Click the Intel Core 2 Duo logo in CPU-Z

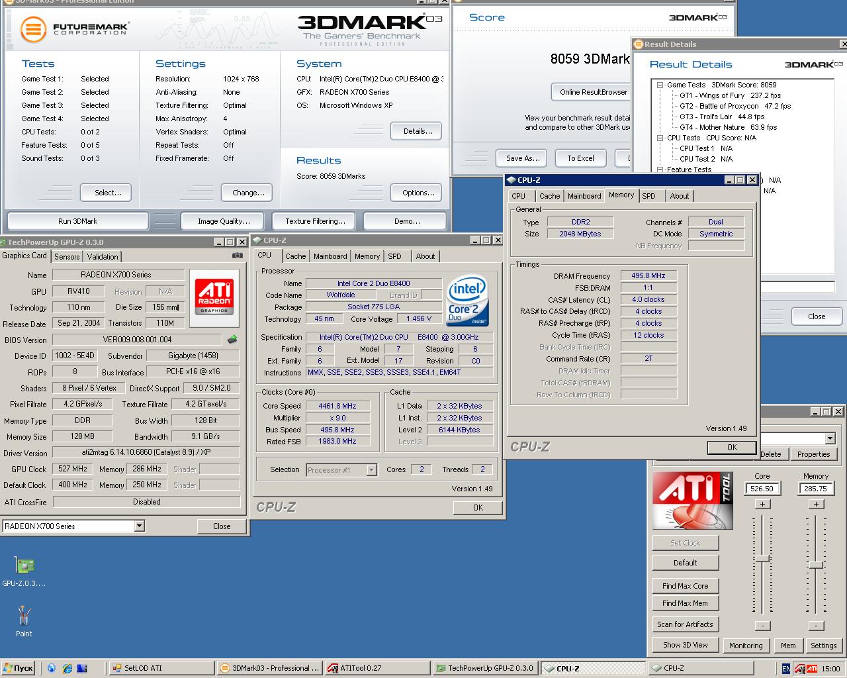467,301
